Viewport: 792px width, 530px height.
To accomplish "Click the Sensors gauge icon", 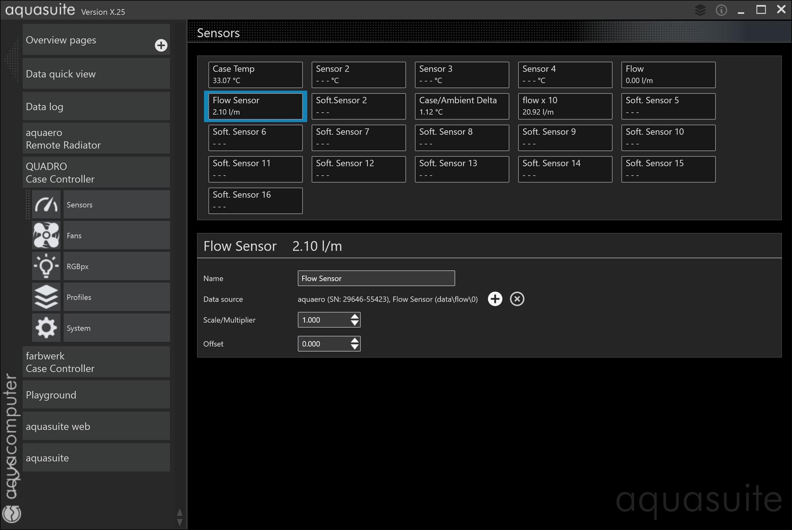I will 46,205.
